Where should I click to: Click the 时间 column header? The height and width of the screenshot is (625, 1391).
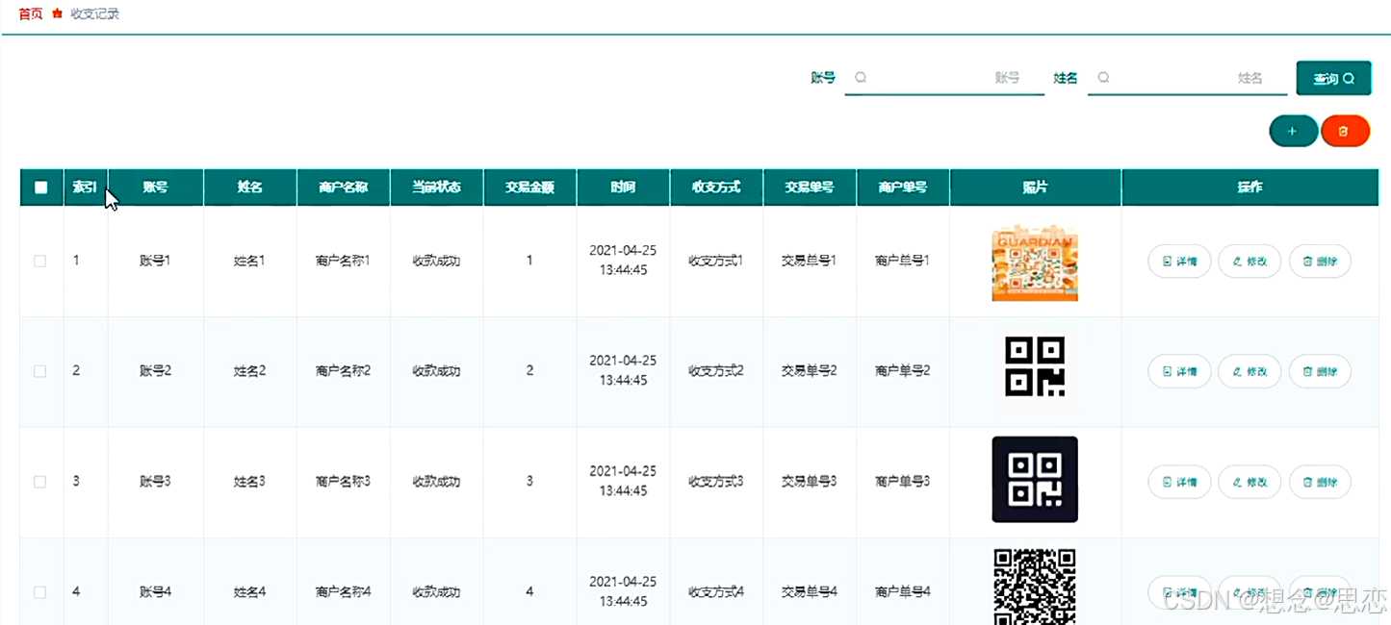pyautogui.click(x=623, y=187)
